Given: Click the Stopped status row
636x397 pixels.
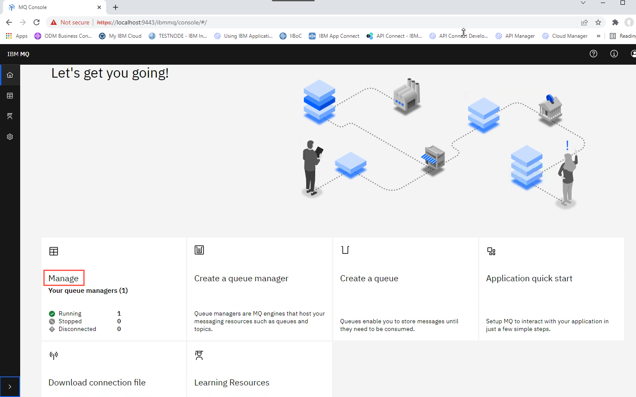Looking at the screenshot, I should (x=85, y=321).
